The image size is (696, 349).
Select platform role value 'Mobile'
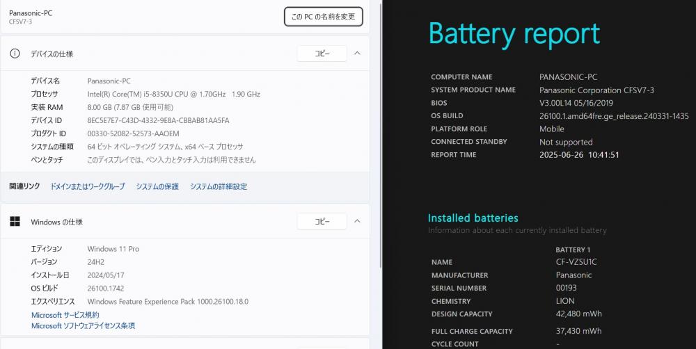click(x=552, y=129)
